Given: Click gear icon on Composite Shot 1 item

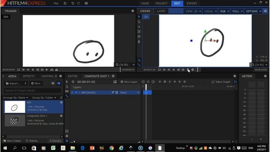Looking at the screenshot, I should (x=61, y=116).
